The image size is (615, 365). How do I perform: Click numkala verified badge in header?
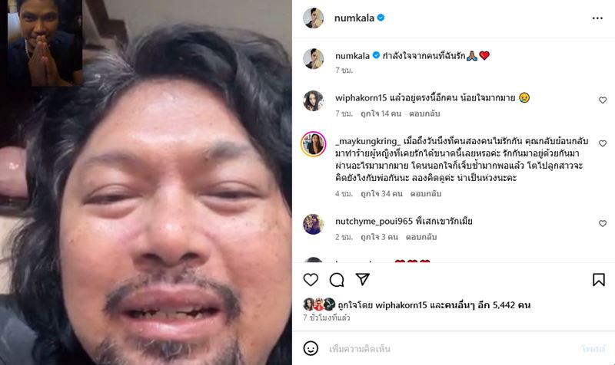pos(381,18)
